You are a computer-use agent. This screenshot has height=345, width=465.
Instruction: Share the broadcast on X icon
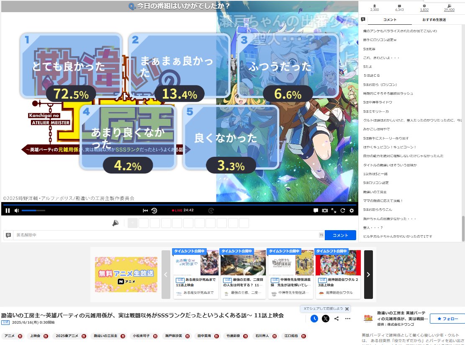click(x=326, y=319)
